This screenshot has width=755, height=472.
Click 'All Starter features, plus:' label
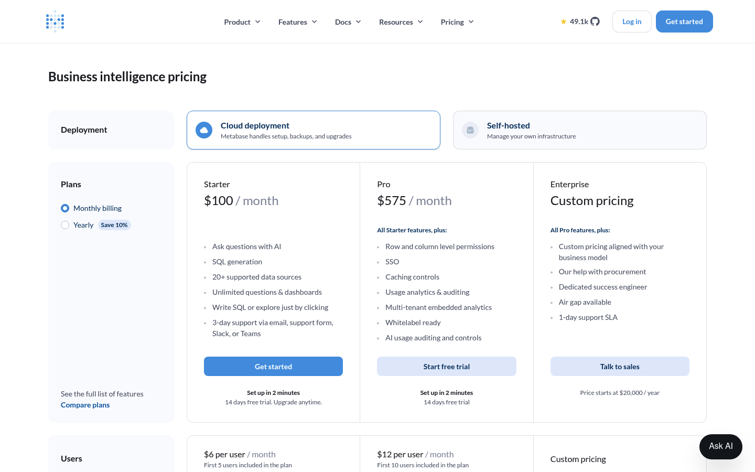[412, 230]
